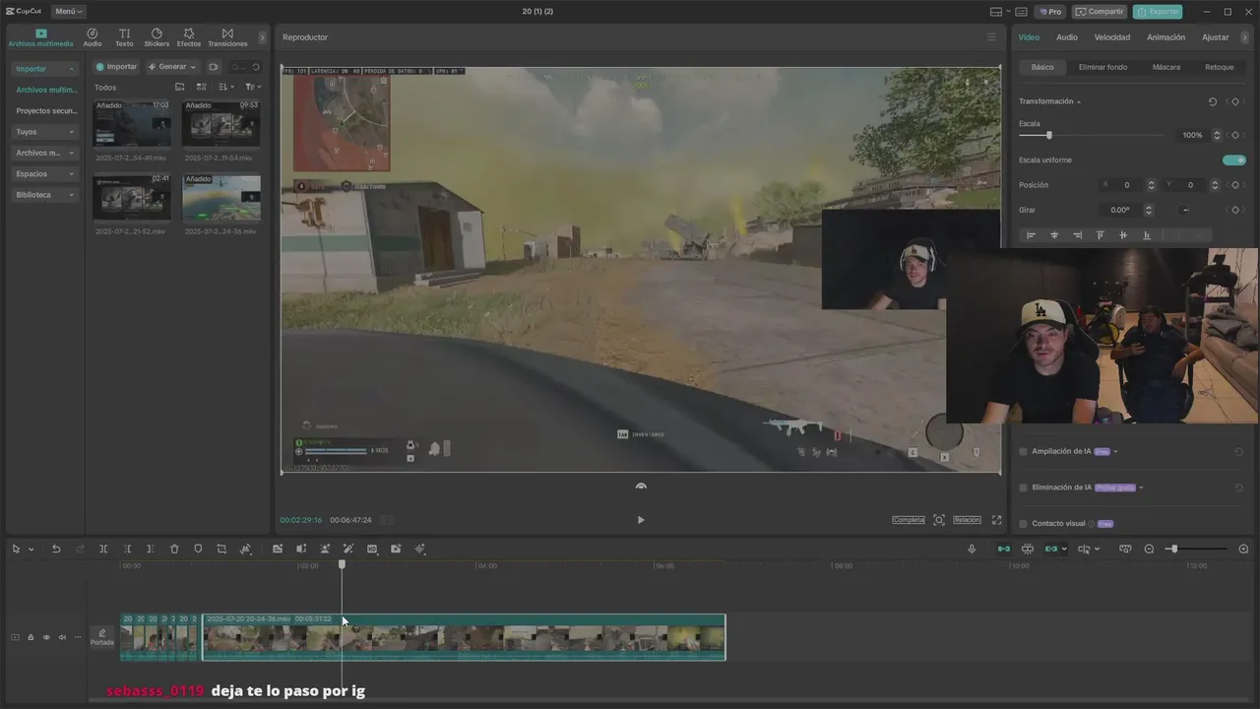This screenshot has height=709, width=1260.
Task: Toggle main track magnet
Action: (x=1004, y=548)
